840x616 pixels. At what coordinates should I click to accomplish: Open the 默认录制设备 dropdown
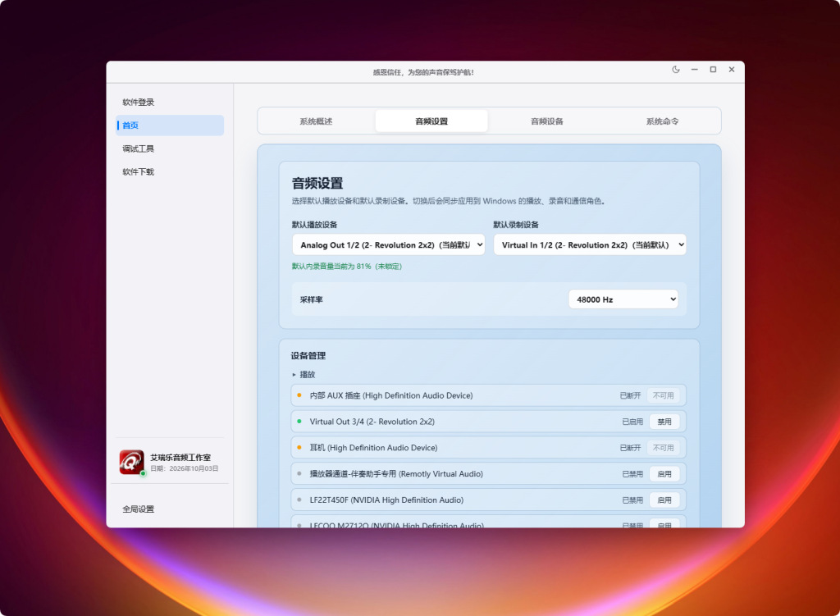tap(590, 244)
